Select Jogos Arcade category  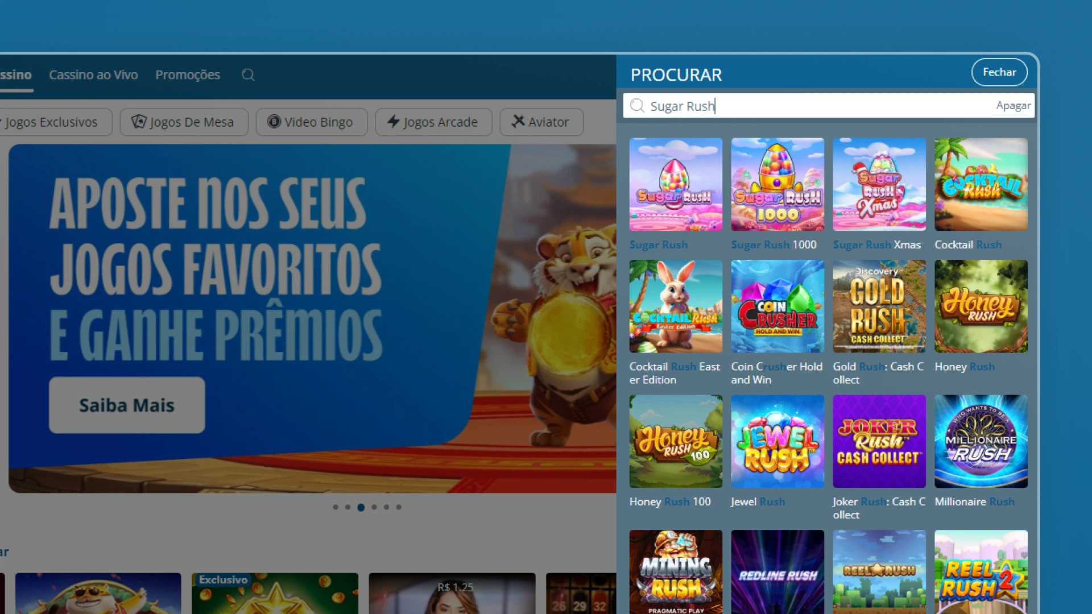(433, 122)
